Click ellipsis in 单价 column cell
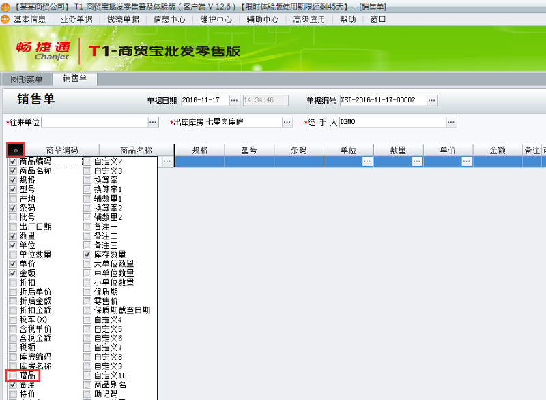Screen dimensions: 546x400 pyautogui.click(x=467, y=161)
